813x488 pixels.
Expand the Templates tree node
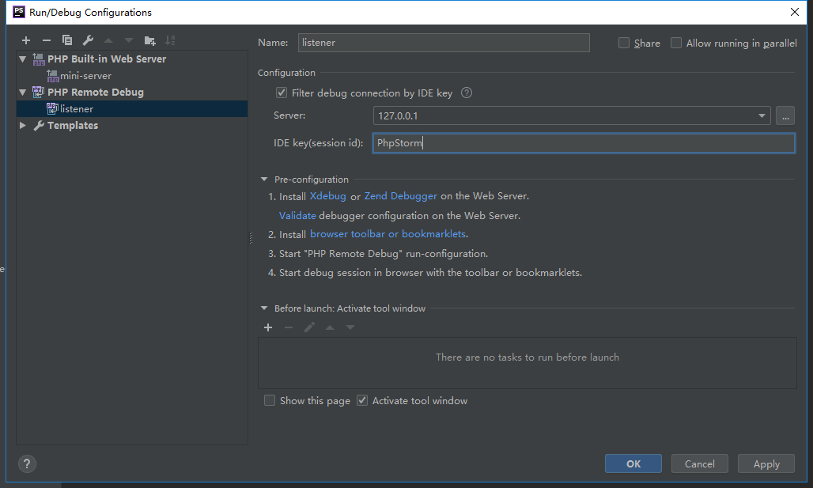pos(23,126)
